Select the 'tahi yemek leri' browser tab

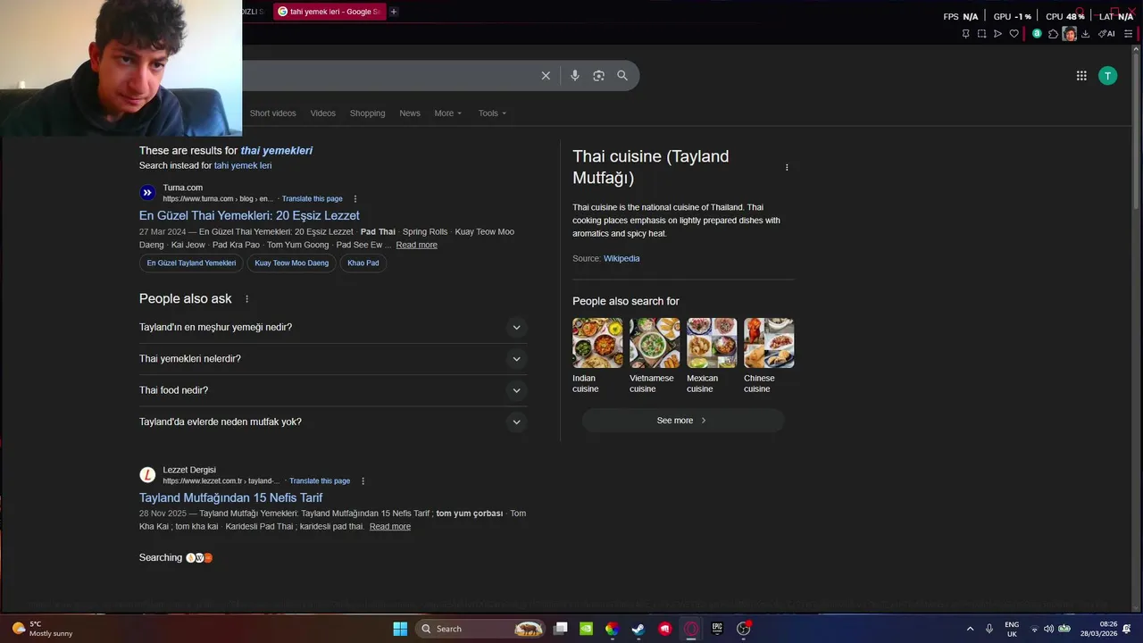[329, 12]
